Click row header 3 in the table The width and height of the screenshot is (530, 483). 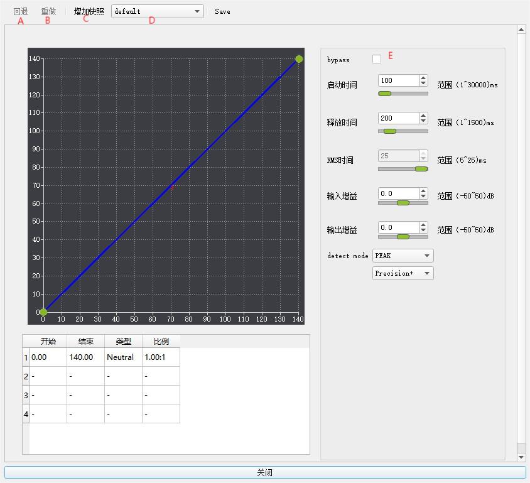26,395
